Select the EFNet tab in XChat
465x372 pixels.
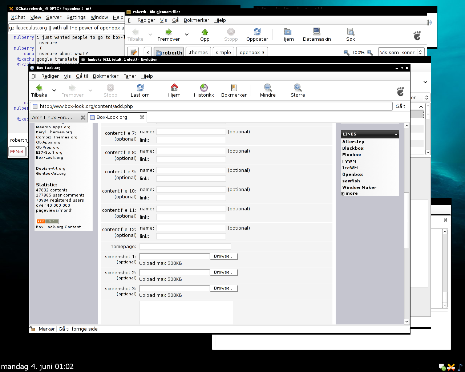coord(17,152)
